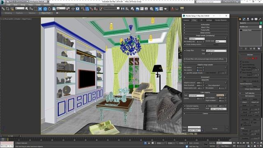Expand the Camera rollout
Screen dimensions: 263x148
pyautogui.click(x=205, y=113)
